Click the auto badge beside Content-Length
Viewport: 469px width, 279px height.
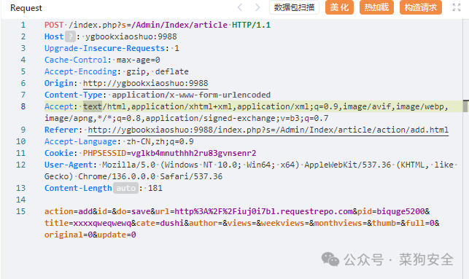125,188
